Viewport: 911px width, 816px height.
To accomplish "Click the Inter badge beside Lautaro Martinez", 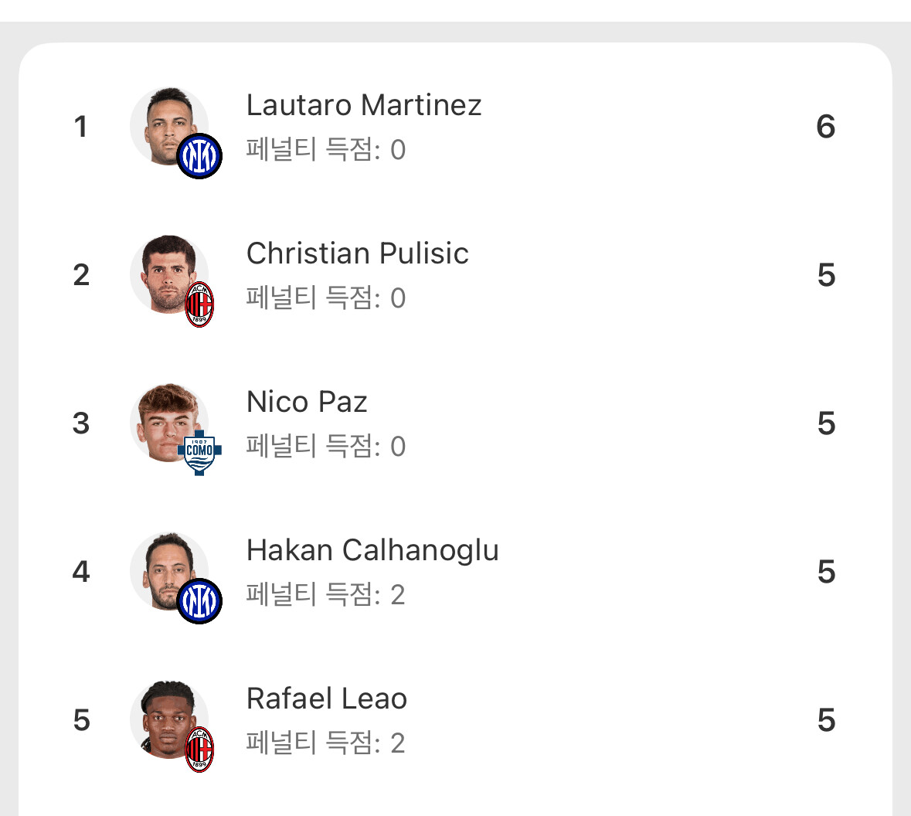I will click(199, 156).
